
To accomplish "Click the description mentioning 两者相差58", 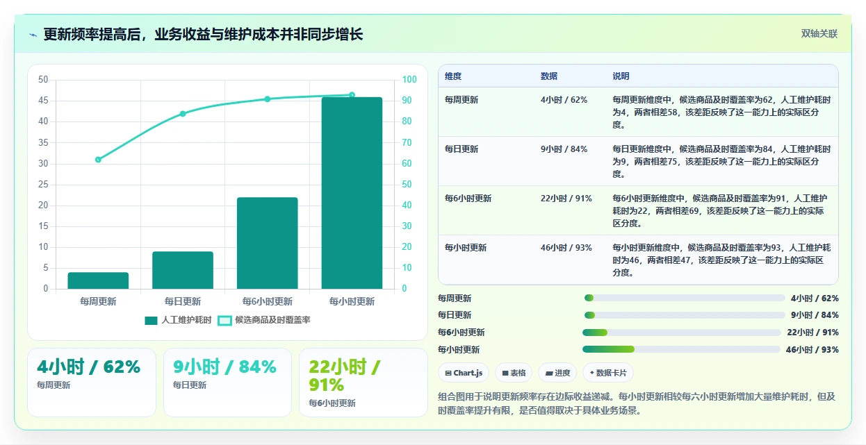I will 721,112.
